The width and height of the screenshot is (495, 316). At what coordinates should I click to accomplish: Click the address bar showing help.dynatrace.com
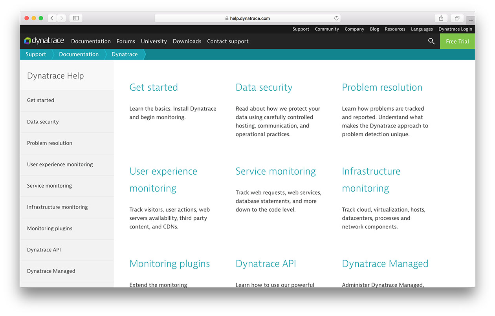[247, 18]
